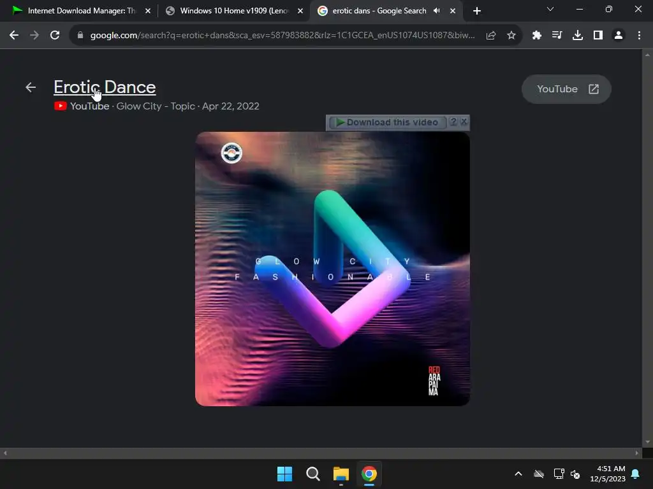Open network display tray icon

[x=559, y=474]
